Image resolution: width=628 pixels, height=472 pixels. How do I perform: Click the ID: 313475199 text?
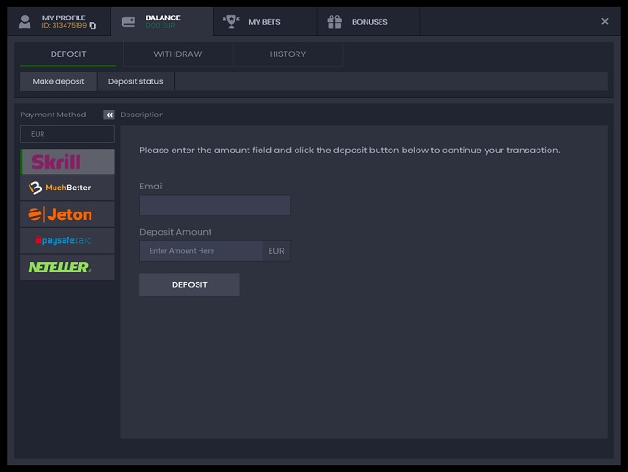coord(65,26)
